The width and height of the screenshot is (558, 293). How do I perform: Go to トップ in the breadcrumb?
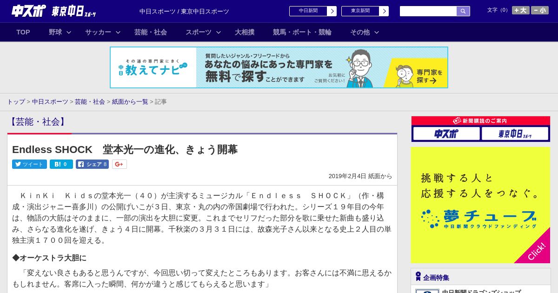[16, 101]
